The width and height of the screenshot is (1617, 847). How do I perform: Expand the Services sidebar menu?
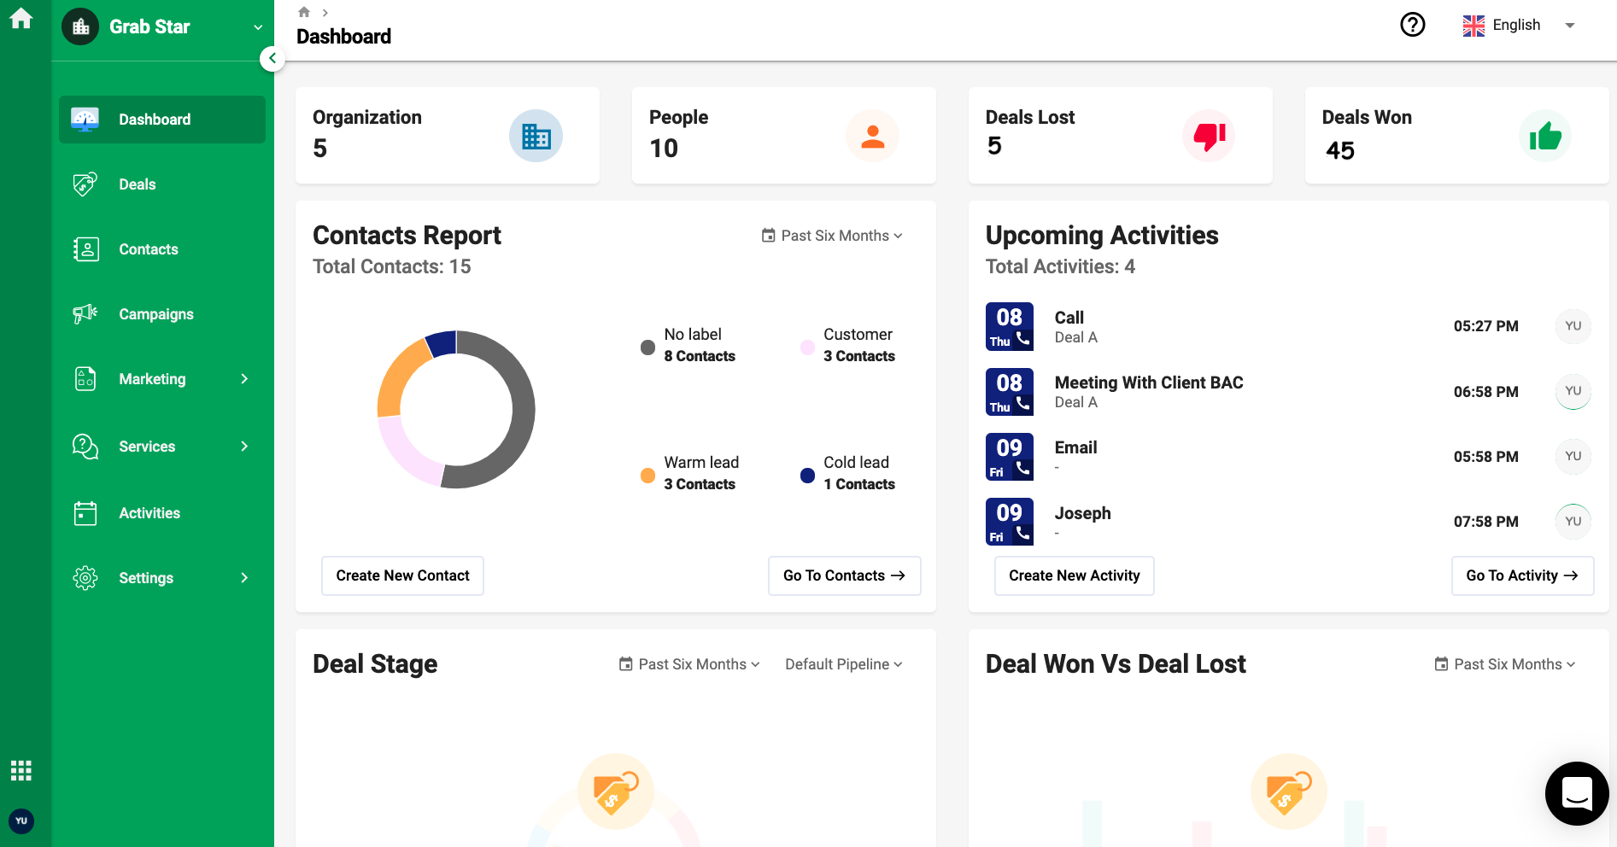pyautogui.click(x=147, y=446)
